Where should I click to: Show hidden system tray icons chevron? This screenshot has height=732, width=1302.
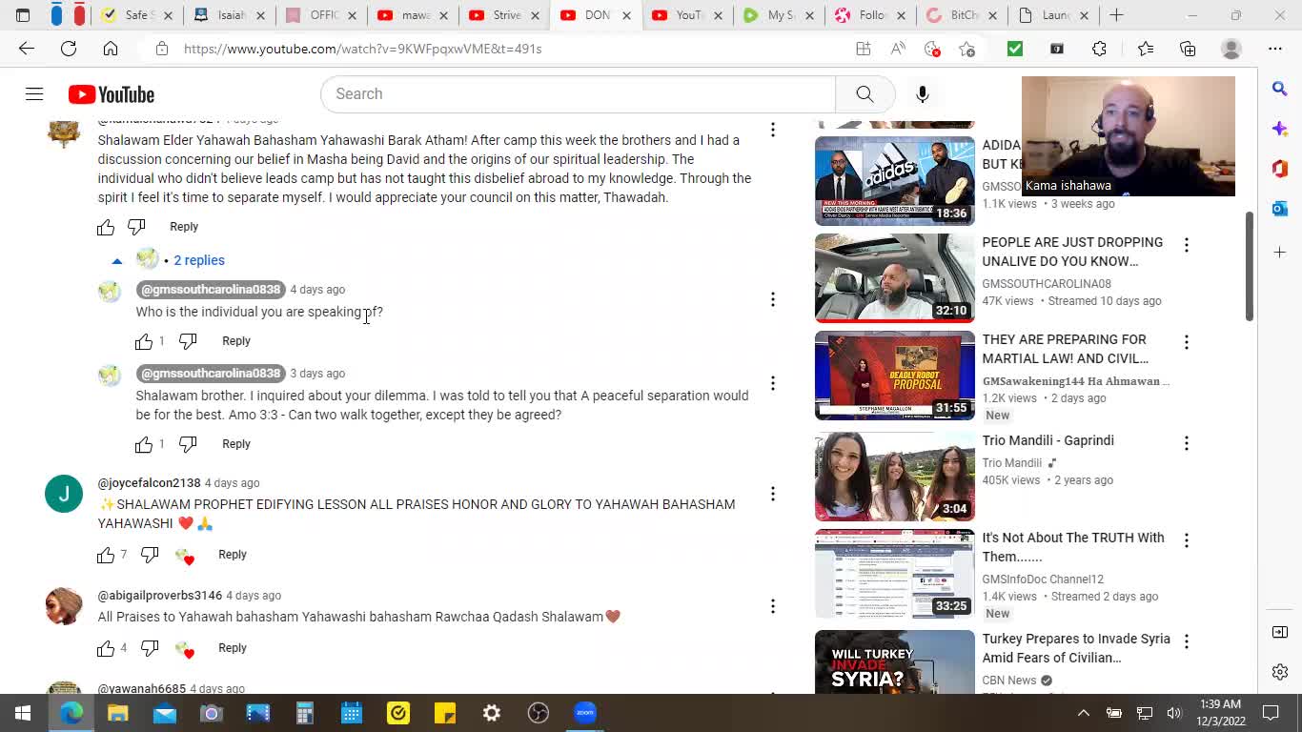pyautogui.click(x=1084, y=713)
